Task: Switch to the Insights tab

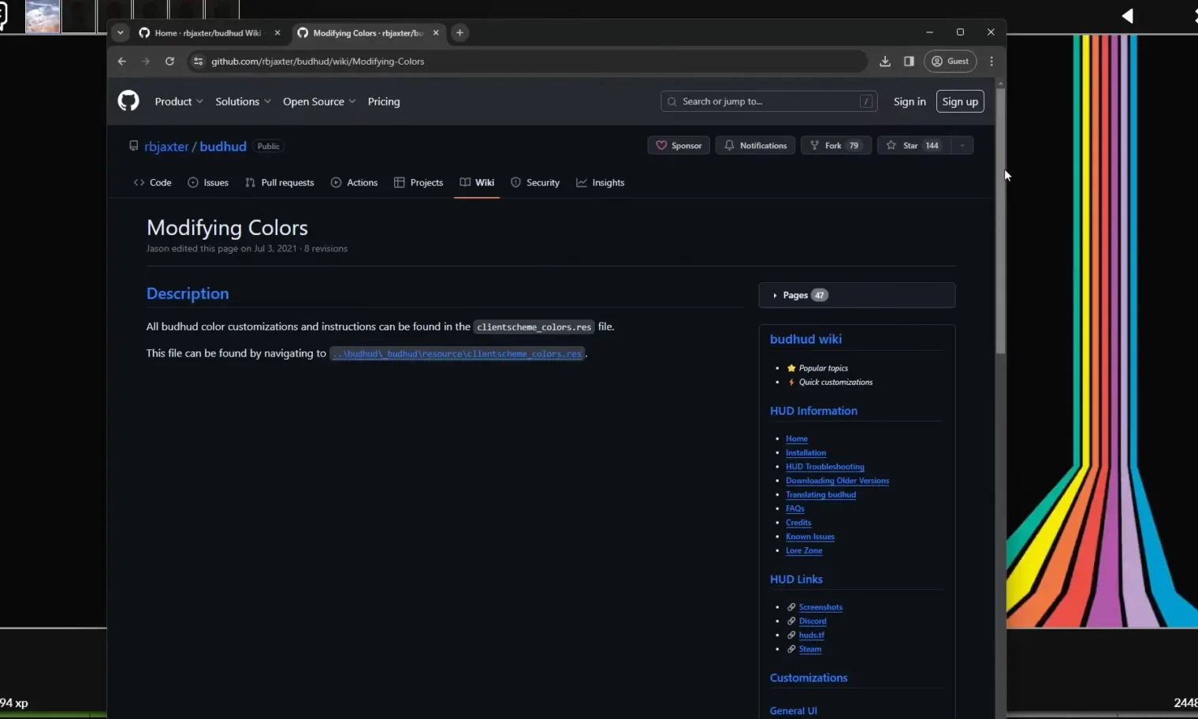Action: click(x=600, y=182)
